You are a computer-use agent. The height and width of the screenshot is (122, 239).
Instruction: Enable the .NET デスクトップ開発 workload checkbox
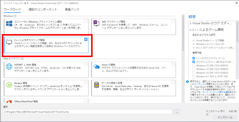click(173, 21)
